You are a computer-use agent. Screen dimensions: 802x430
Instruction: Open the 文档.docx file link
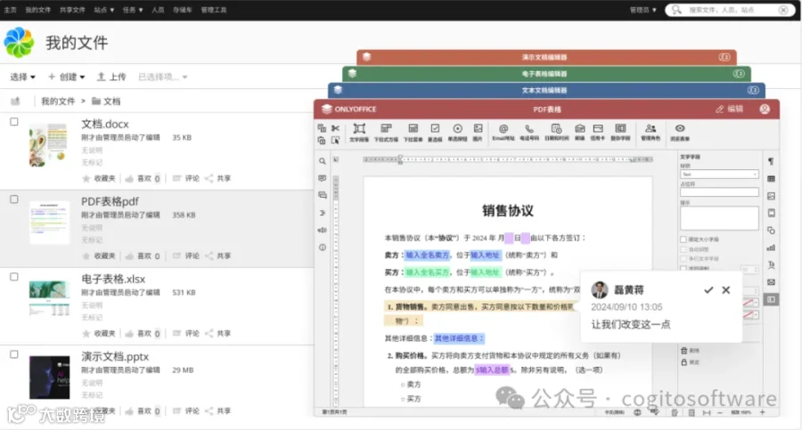[x=105, y=124]
